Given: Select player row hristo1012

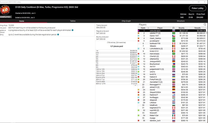Looking at the screenshot, I should point(172,51).
